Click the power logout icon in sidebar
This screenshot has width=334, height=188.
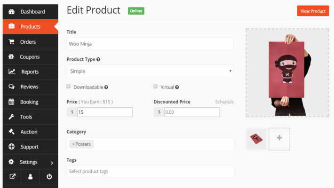click(x=49, y=177)
